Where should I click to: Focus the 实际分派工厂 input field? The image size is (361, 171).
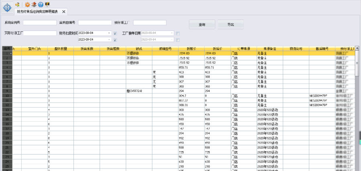click(40, 33)
